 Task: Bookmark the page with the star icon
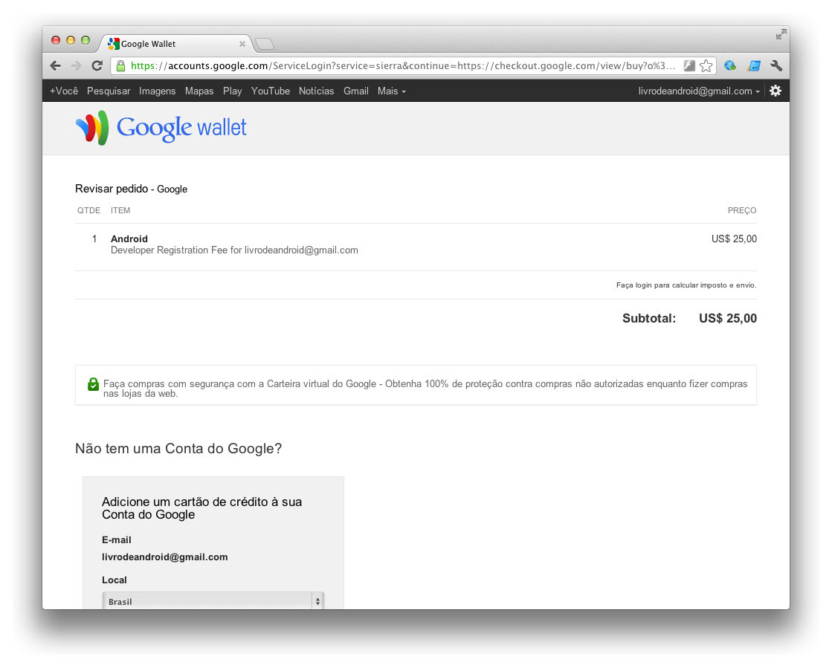click(706, 66)
